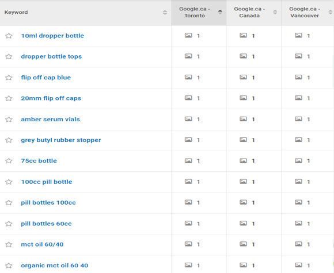Viewport: 334px width, 273px height.
Task: Select the Keyword column header label
Action: coord(16,12)
